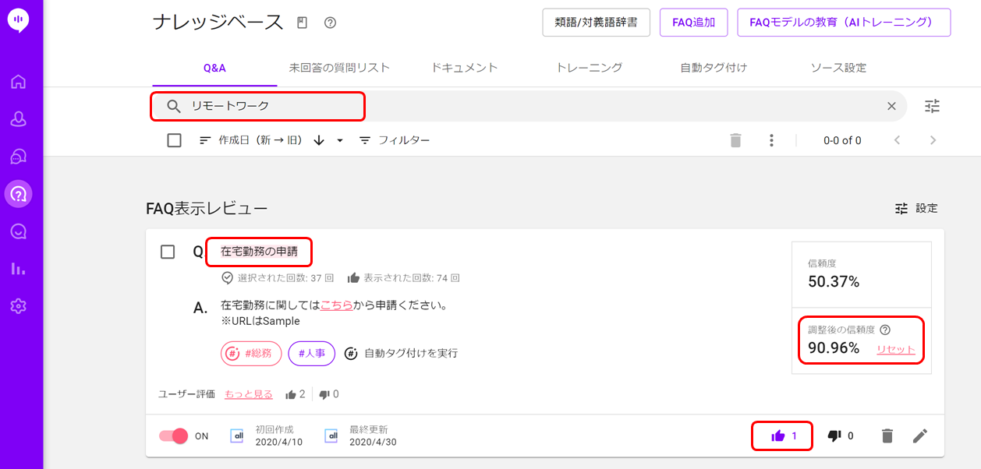Click the 0-0 of 0 pagination text
Image resolution: width=981 pixels, height=469 pixels.
(x=842, y=140)
